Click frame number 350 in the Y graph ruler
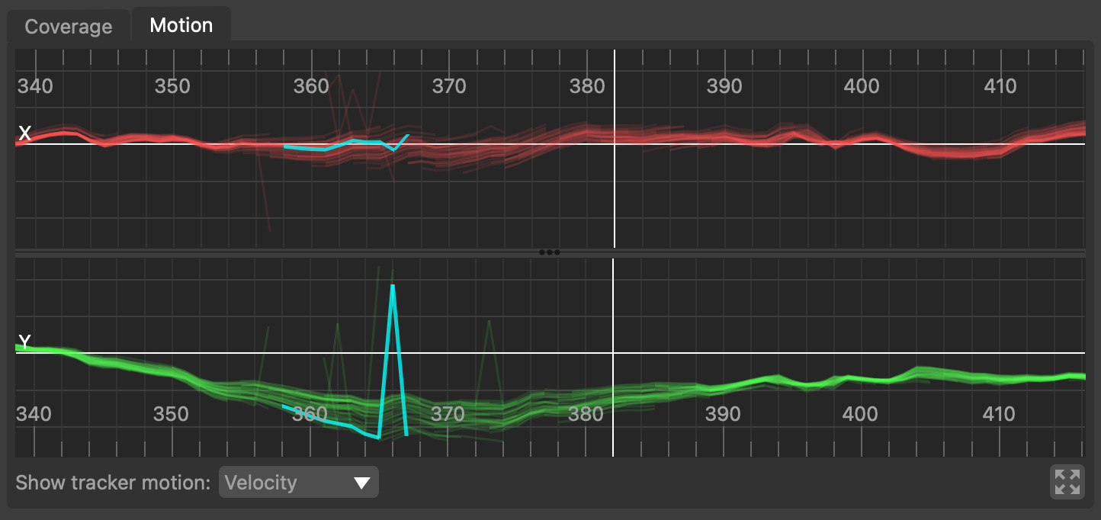 172,414
